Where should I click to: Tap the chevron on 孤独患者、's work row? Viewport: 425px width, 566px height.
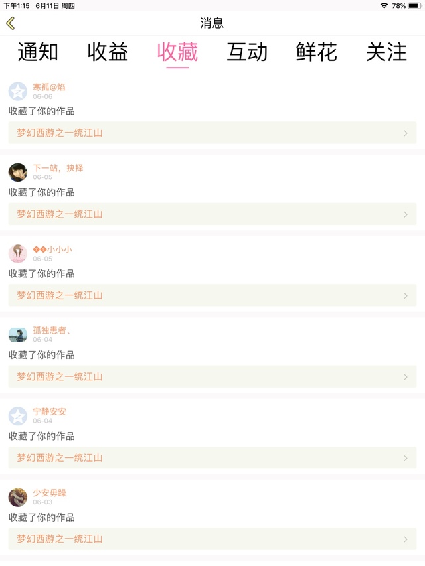click(x=406, y=377)
